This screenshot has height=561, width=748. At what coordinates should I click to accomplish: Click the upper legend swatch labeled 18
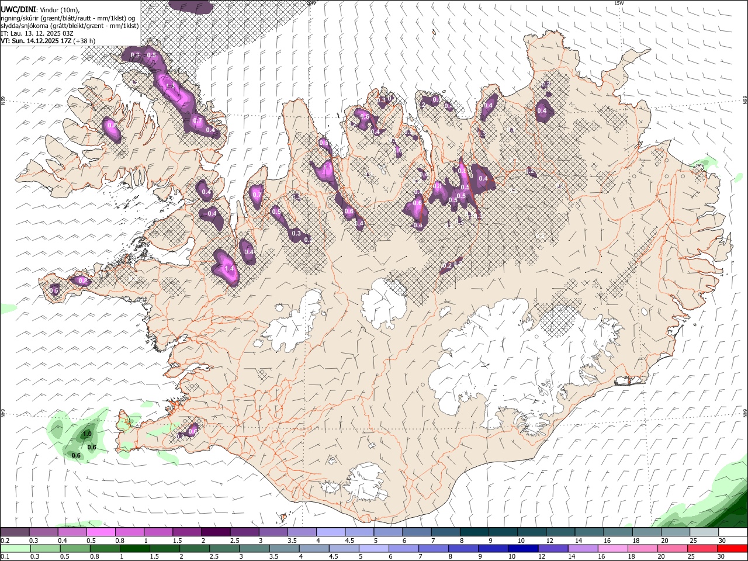click(646, 532)
